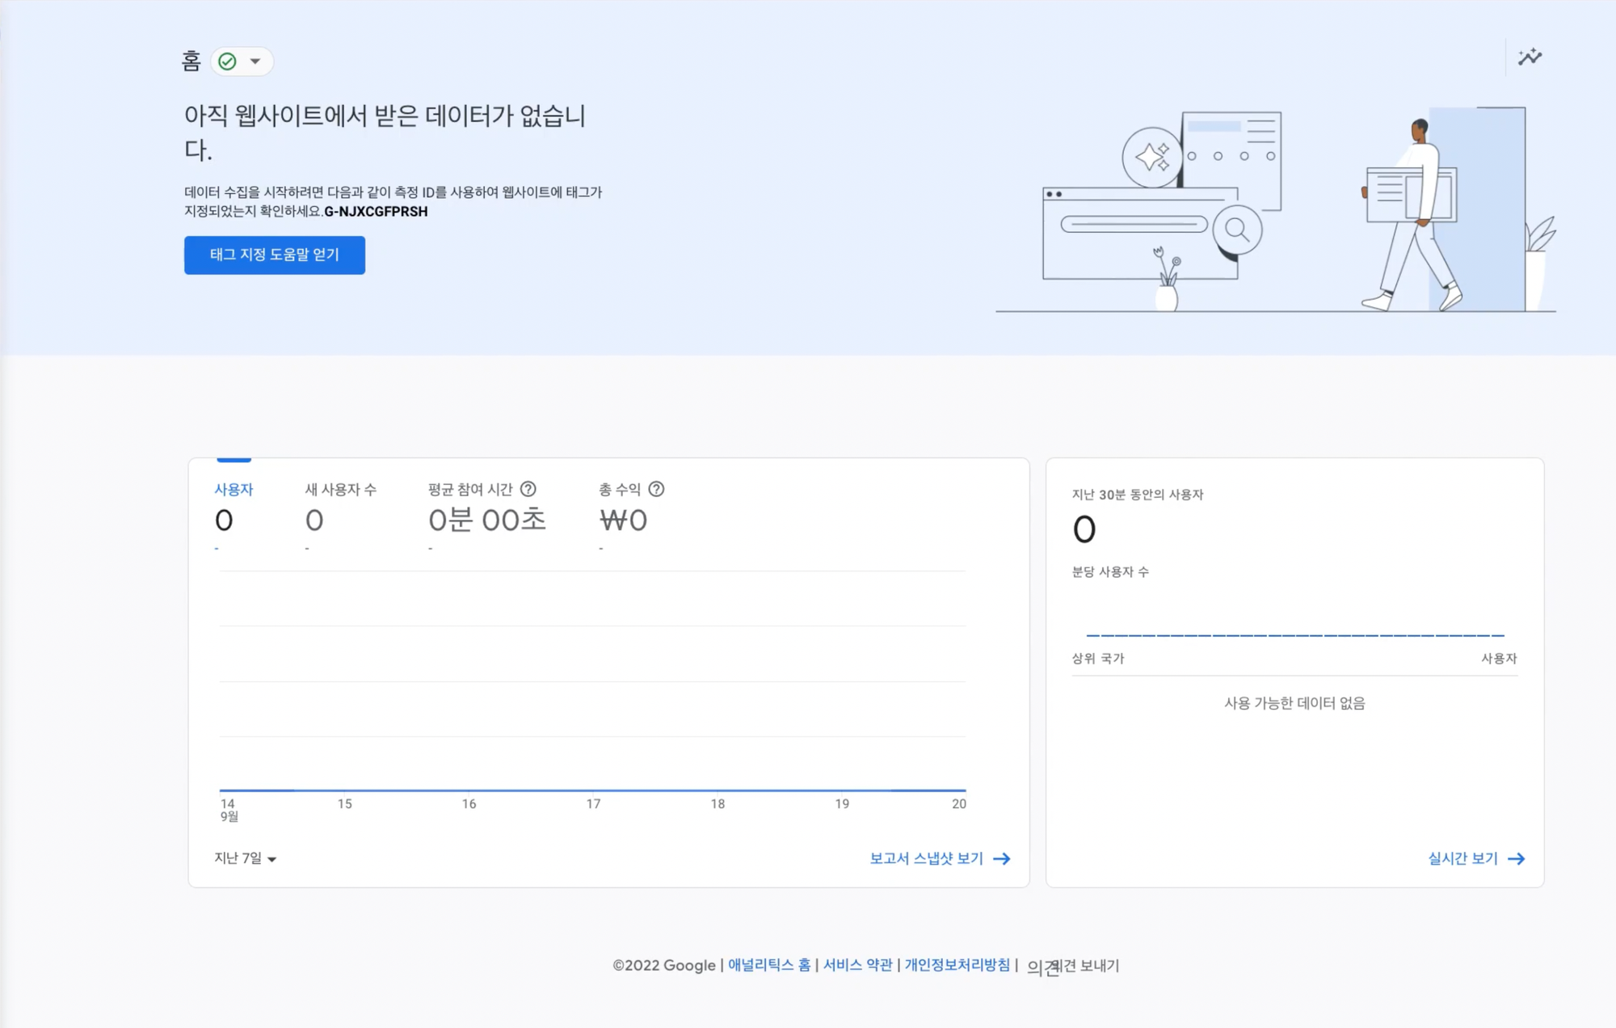This screenshot has height=1028, width=1616.
Task: Open the 서비스 약관 footer link
Action: 857,965
